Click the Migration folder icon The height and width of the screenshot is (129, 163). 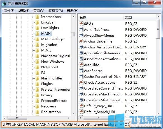coord(37,45)
